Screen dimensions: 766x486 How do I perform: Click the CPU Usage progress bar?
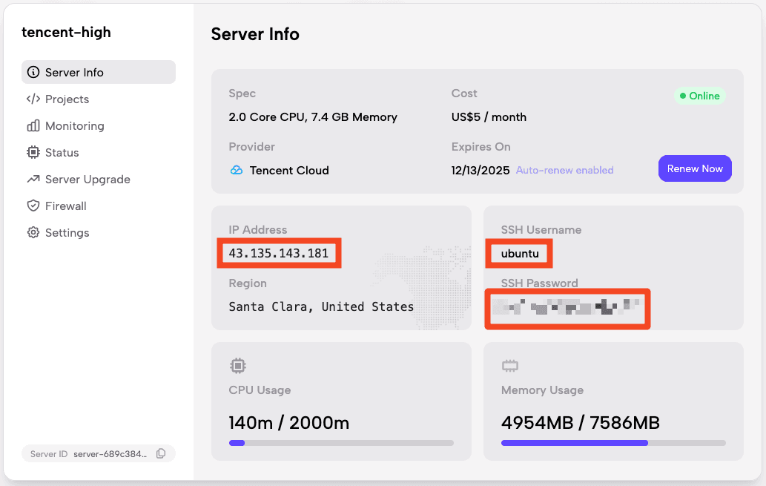(340, 442)
